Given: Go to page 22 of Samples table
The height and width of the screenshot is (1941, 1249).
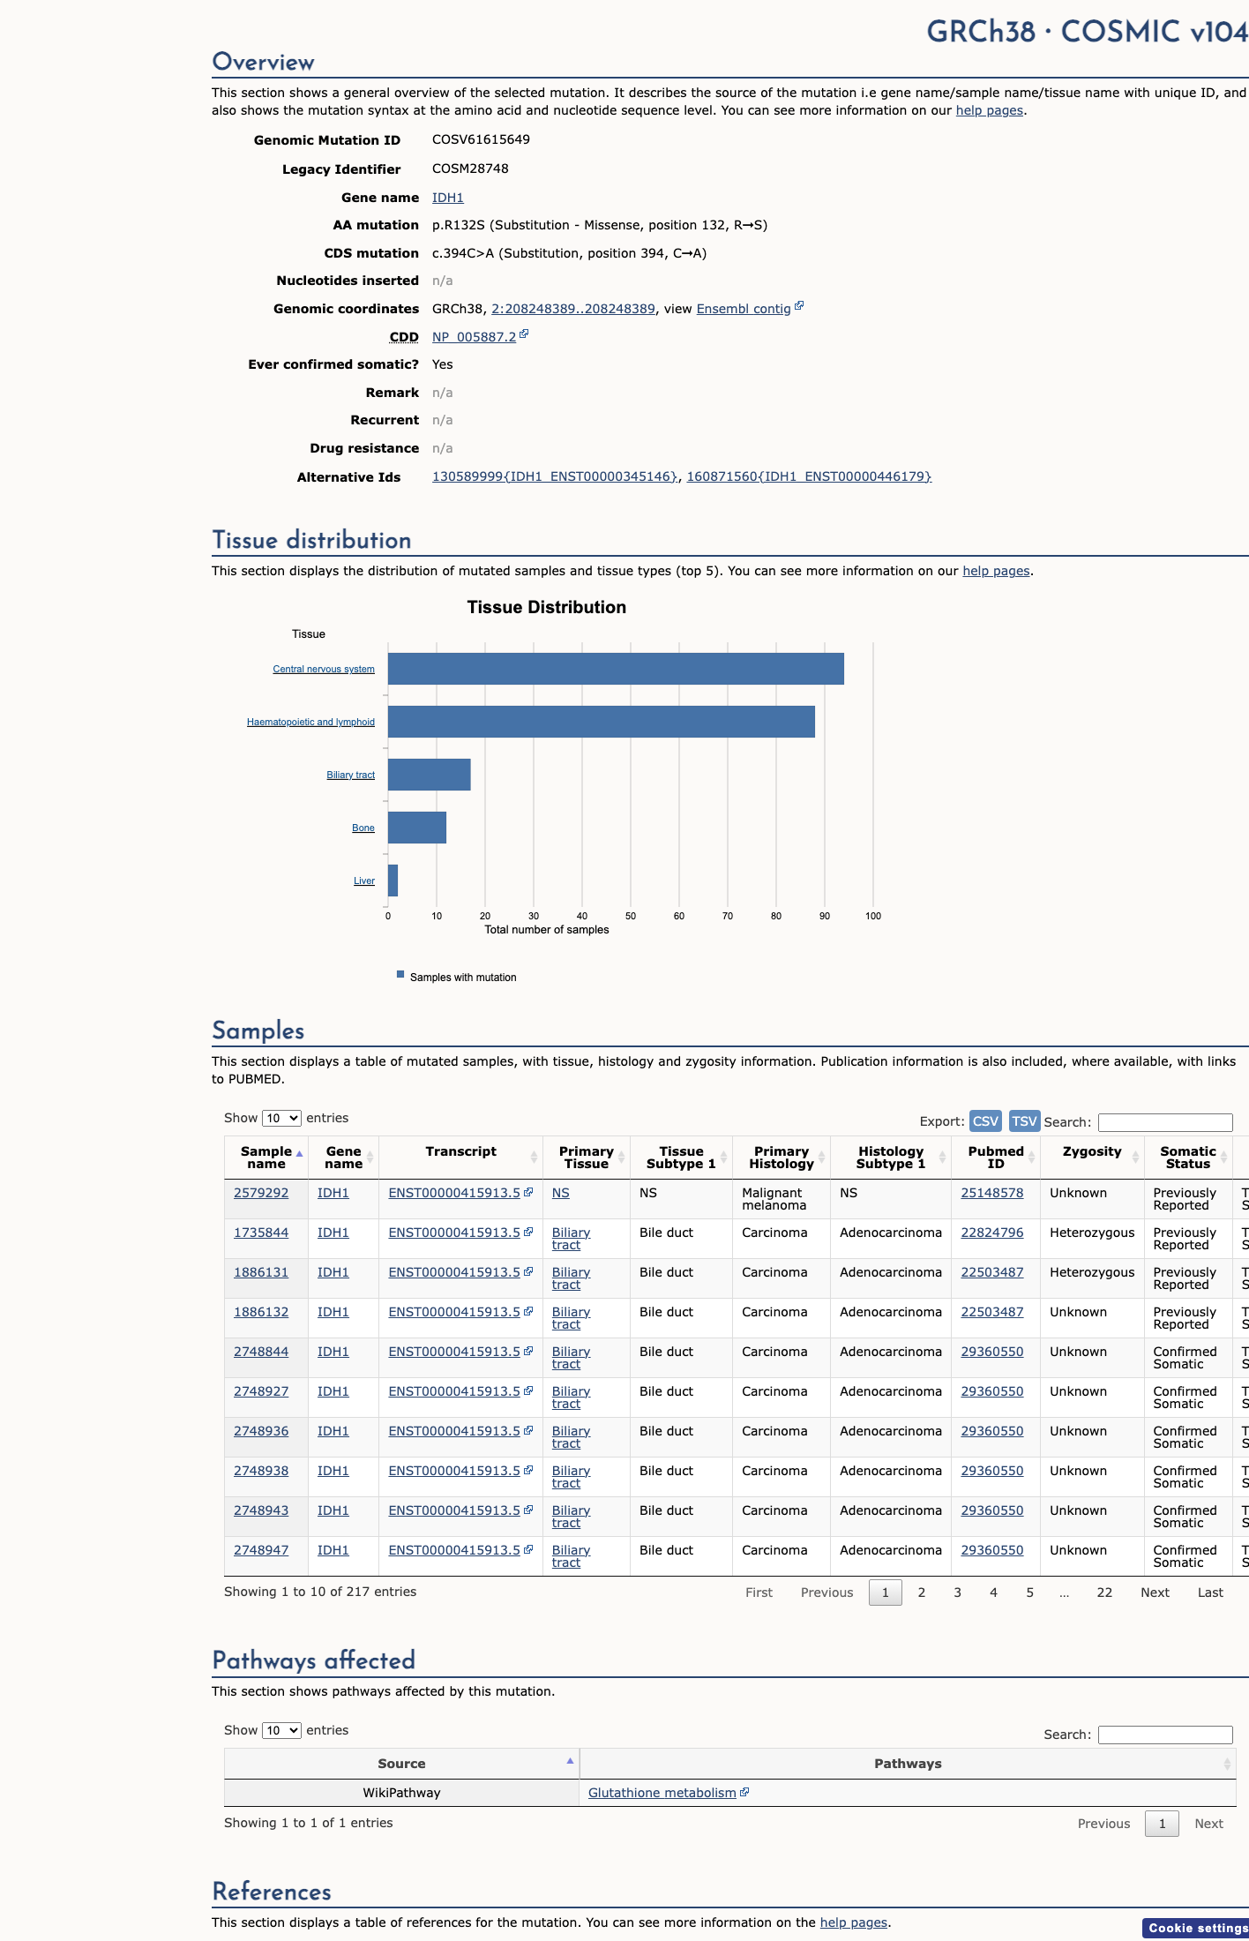Looking at the screenshot, I should pyautogui.click(x=1104, y=1593).
